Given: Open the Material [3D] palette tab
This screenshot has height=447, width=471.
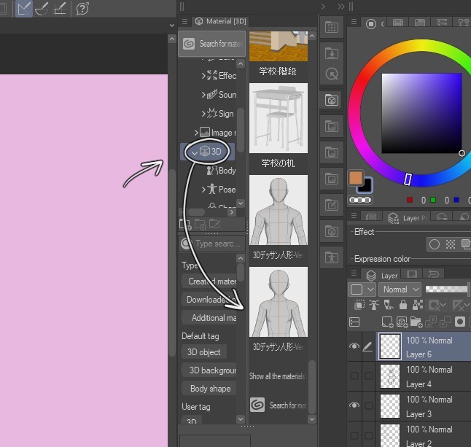Looking at the screenshot, I should coord(220,21).
